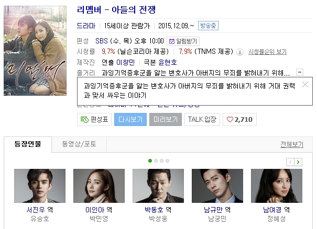Select the second carousel page dot
Viewport: 317px width, 229px height.
(156, 161)
